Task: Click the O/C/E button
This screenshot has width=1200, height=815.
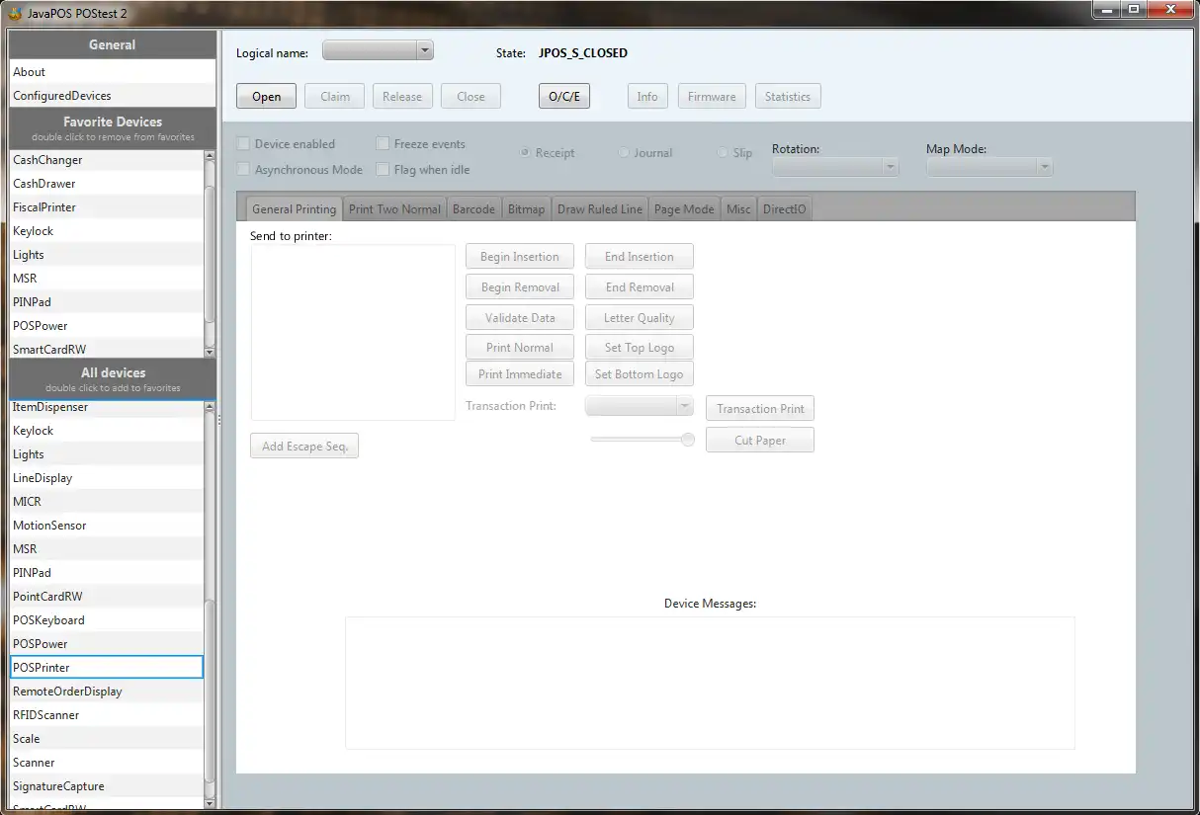Action: point(564,96)
